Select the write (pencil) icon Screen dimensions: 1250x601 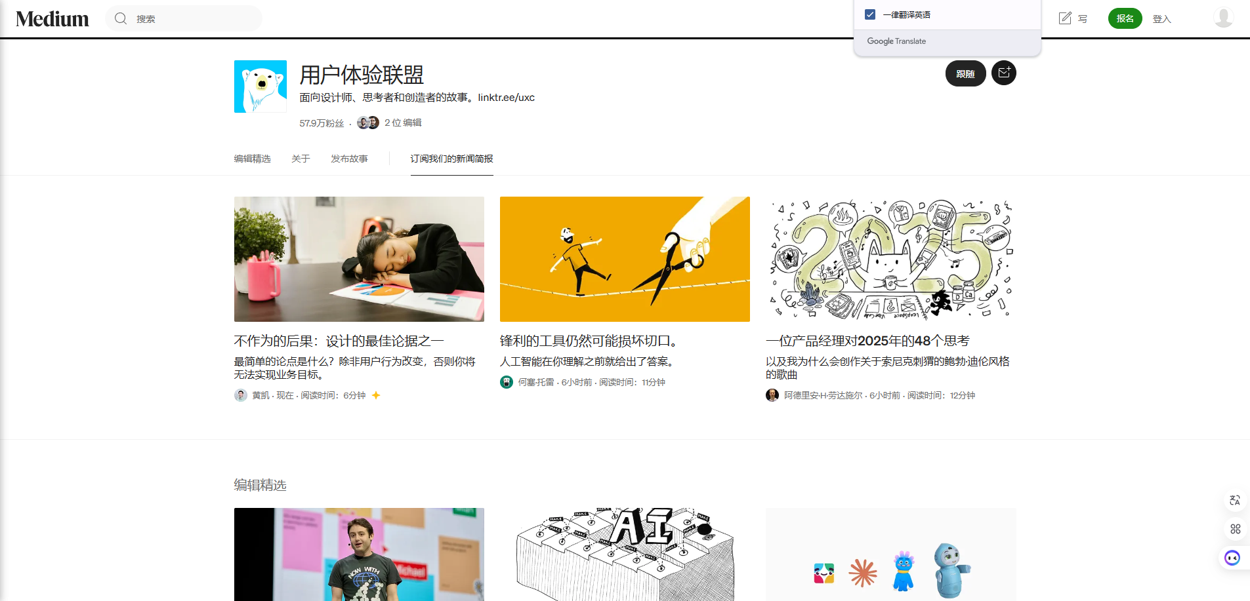(x=1064, y=18)
